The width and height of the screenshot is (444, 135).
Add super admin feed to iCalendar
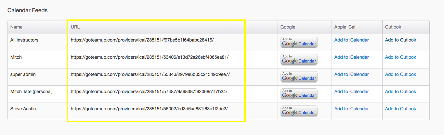pos(351,74)
